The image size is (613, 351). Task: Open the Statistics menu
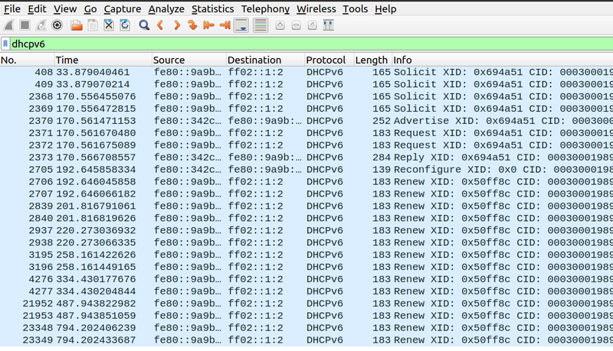point(212,9)
